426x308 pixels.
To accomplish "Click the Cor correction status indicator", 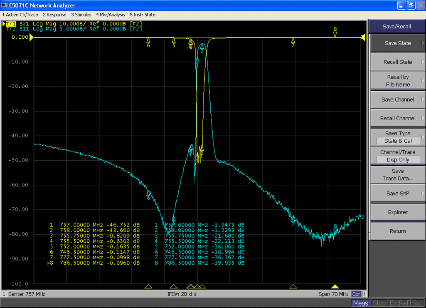I will [356, 294].
